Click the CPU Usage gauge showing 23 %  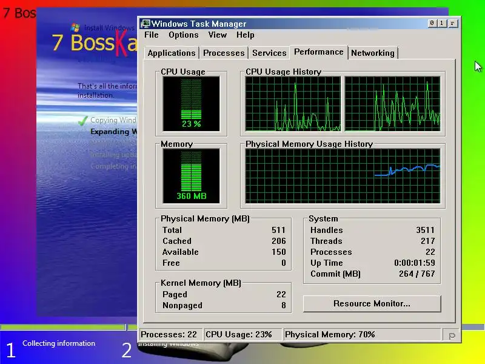click(191, 104)
